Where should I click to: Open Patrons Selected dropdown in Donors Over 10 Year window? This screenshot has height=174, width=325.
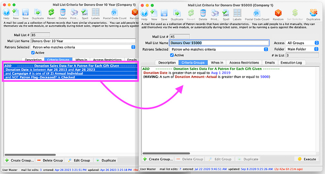point(83,47)
